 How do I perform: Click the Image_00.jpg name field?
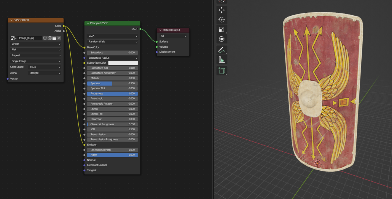point(30,38)
